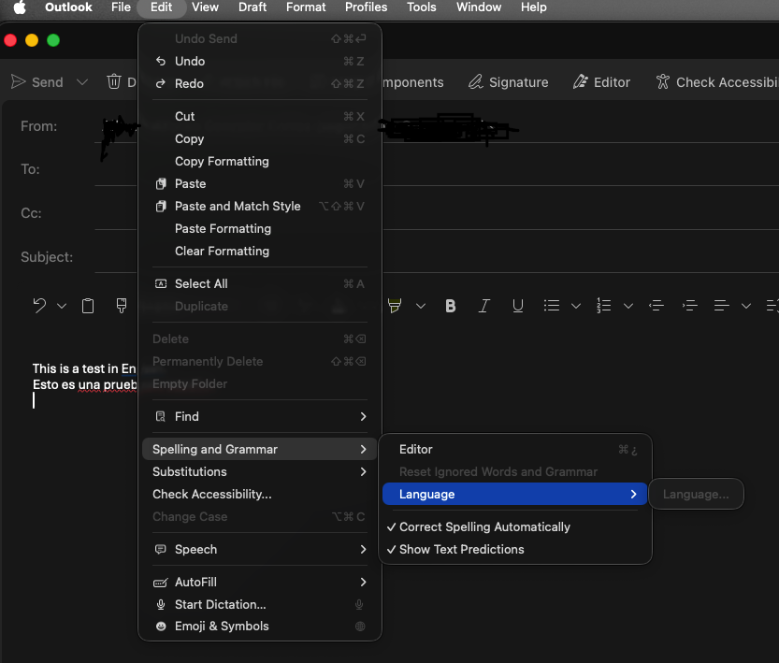Expand the undo dropdown arrow
This screenshot has width=779, height=663.
point(62,306)
